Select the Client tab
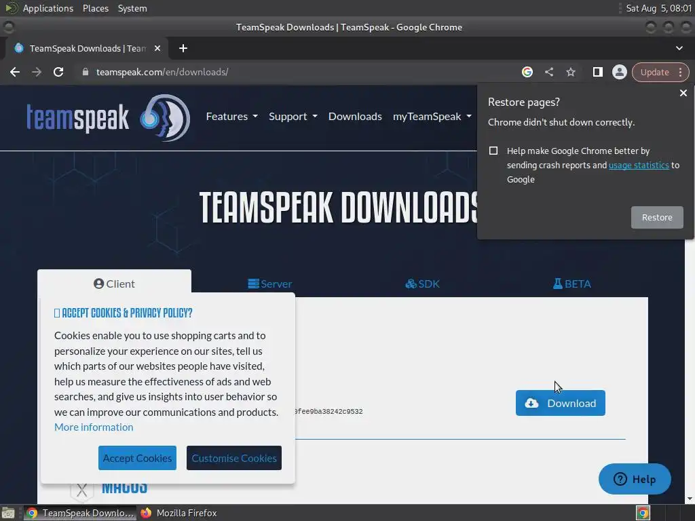The width and height of the screenshot is (695, 521). (114, 284)
